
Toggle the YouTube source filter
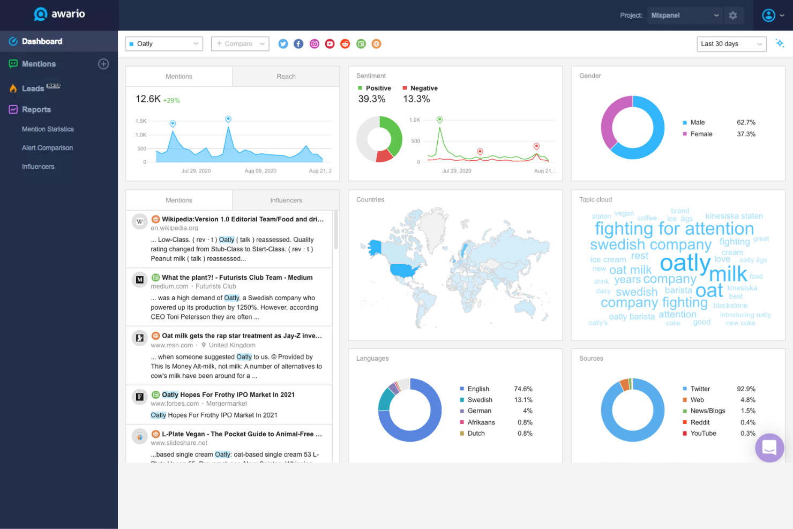pyautogui.click(x=330, y=43)
